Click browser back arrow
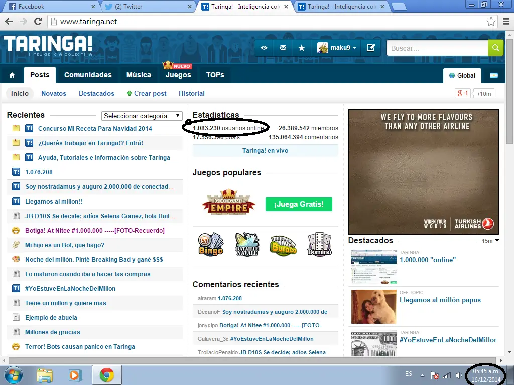This screenshot has height=385, width=514. coord(9,22)
